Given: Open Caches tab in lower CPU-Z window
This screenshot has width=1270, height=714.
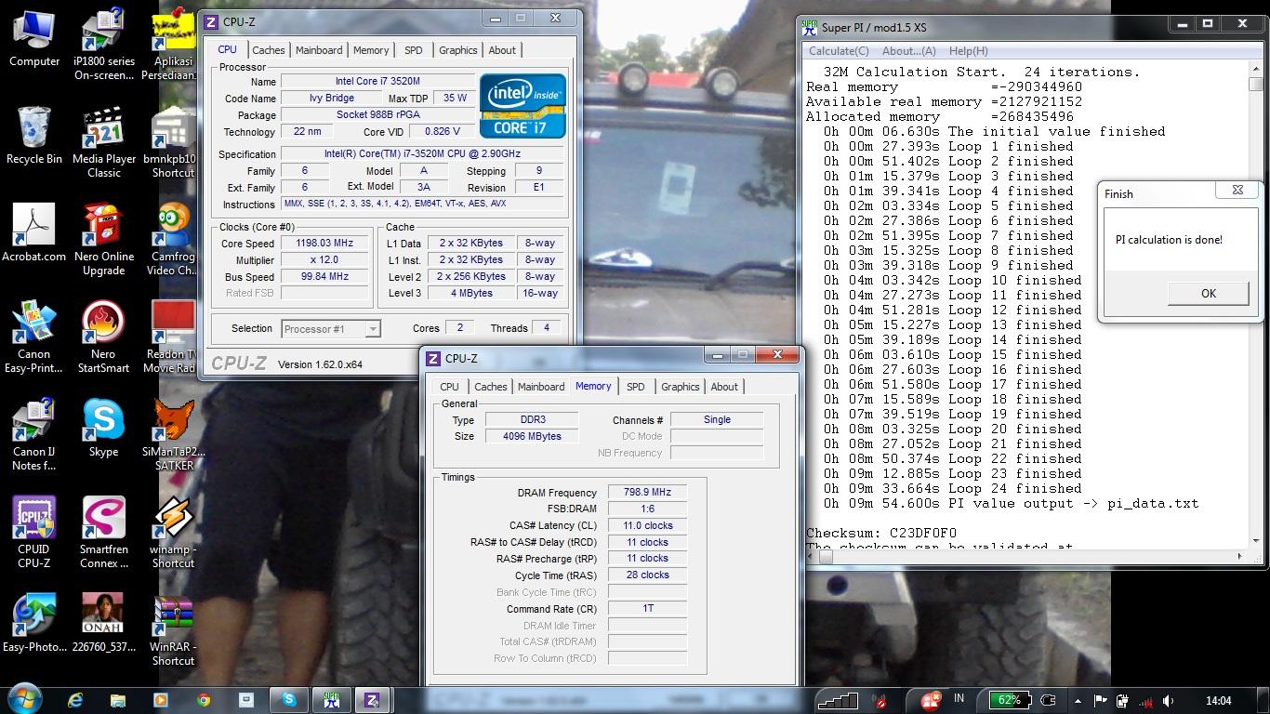Looking at the screenshot, I should pos(490,387).
